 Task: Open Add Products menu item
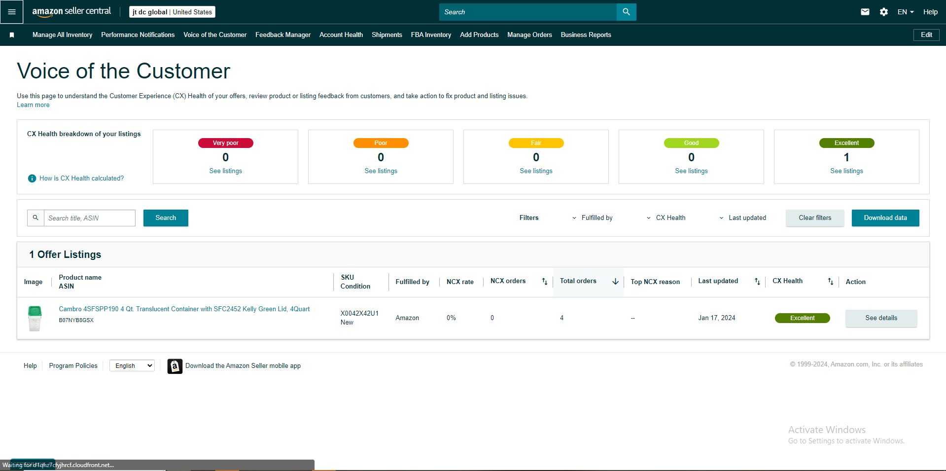(479, 35)
